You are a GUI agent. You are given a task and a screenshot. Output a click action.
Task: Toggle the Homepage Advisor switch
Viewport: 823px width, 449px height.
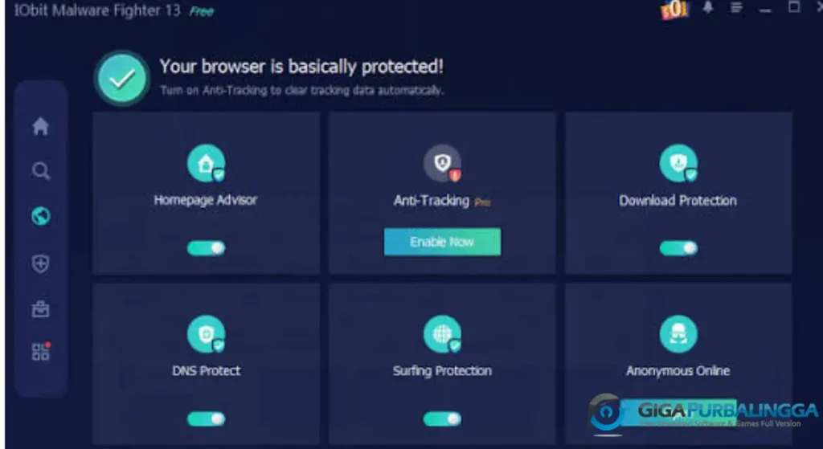point(207,248)
